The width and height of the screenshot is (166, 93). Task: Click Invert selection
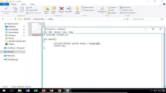(x=128, y=13)
